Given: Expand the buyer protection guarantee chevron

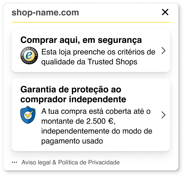Looking at the screenshot, I should pos(163,115).
